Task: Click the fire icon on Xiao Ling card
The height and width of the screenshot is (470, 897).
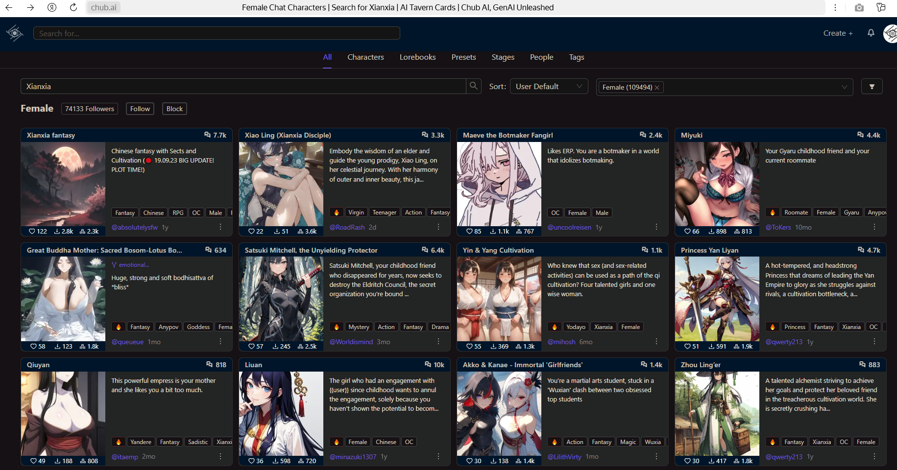Action: click(336, 212)
